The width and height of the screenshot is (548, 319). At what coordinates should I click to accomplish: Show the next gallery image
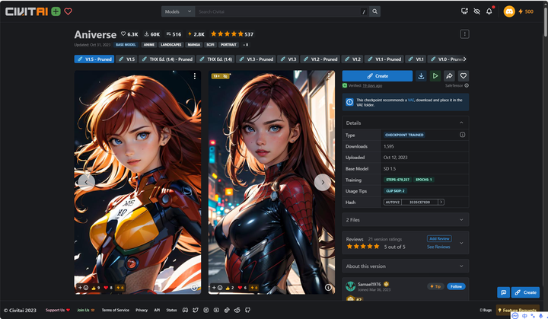pyautogui.click(x=323, y=182)
